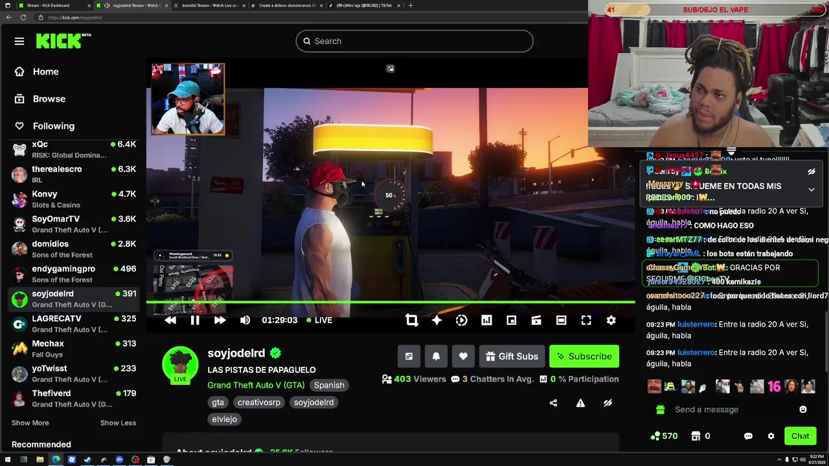Pause the live stream
The height and width of the screenshot is (466, 829).
(x=194, y=320)
